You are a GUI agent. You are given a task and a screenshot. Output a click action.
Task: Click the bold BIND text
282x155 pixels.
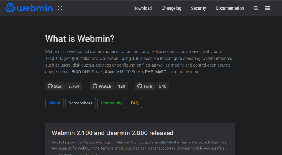point(76,72)
